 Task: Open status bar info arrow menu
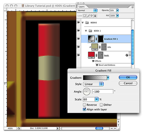58,128
